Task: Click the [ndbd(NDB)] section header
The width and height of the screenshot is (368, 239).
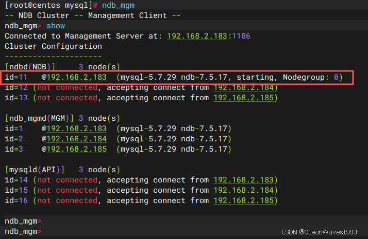Action: [x=30, y=67]
